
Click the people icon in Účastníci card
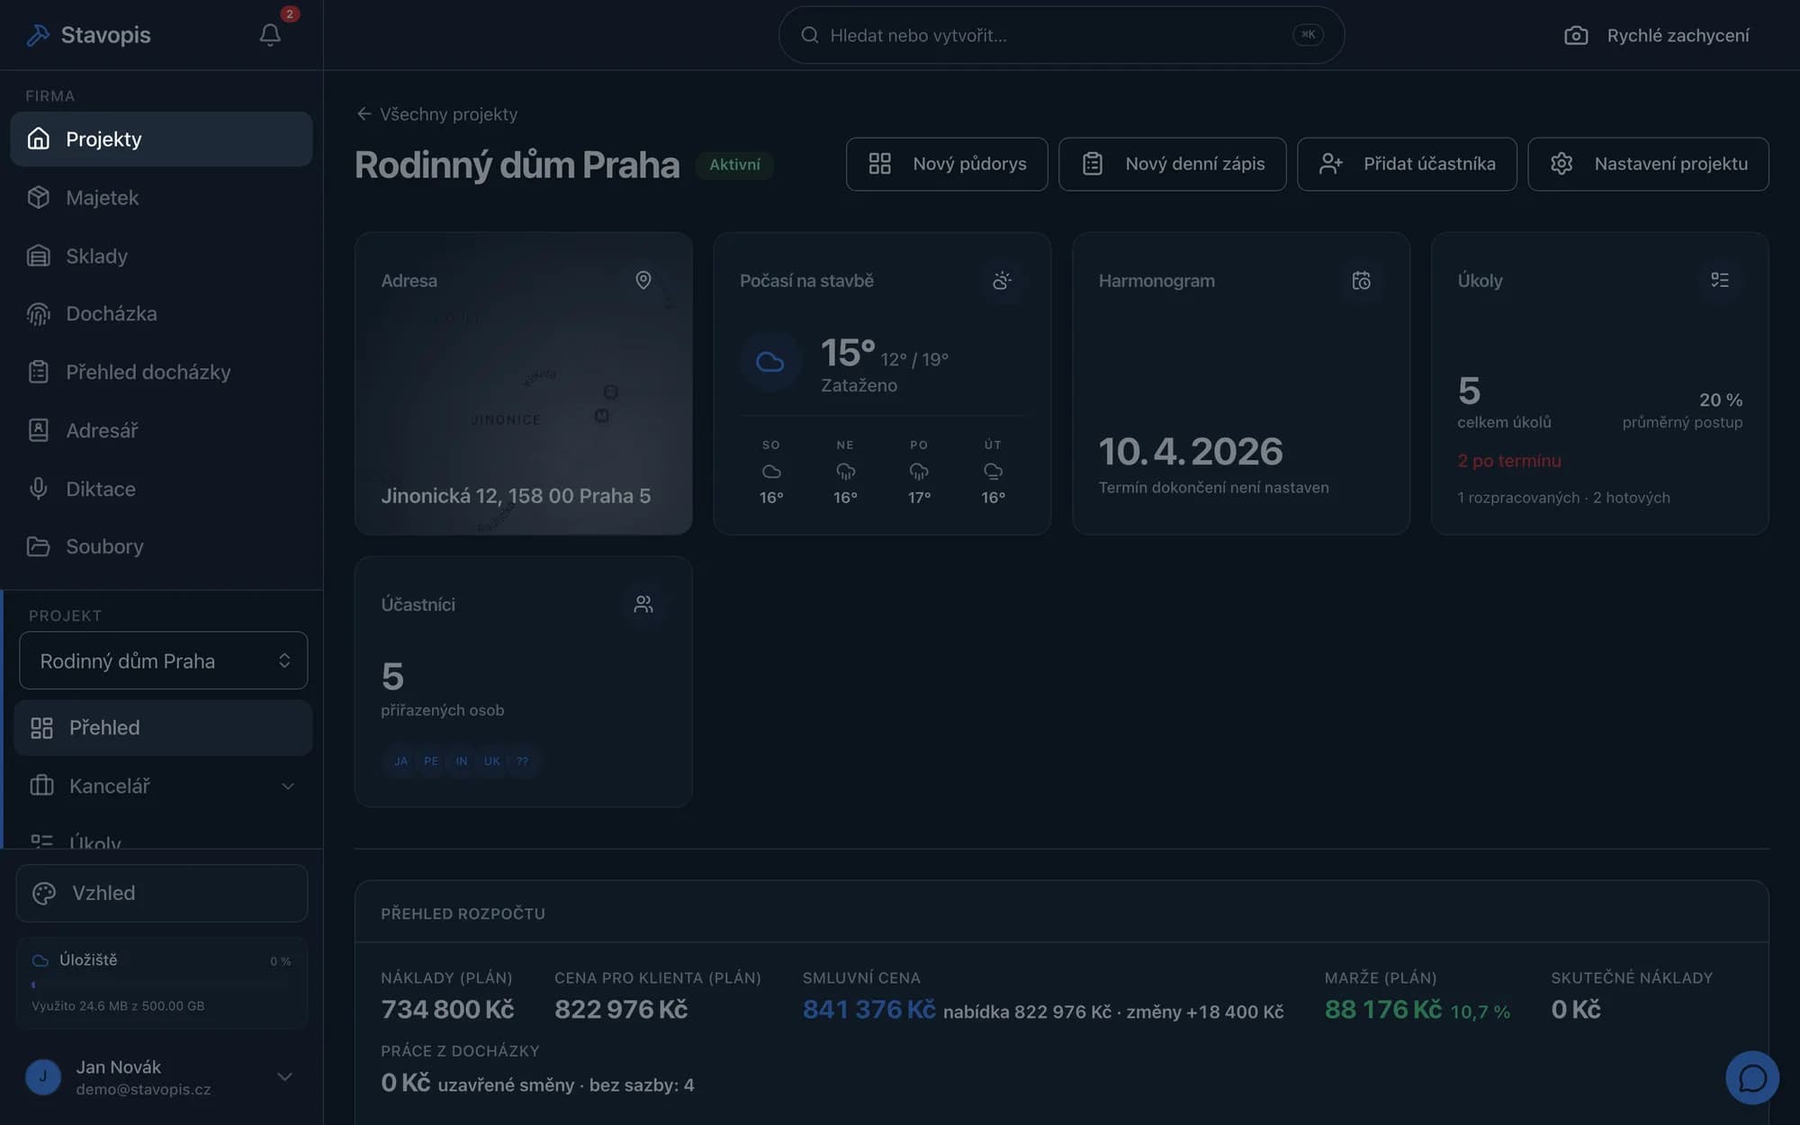[643, 604]
